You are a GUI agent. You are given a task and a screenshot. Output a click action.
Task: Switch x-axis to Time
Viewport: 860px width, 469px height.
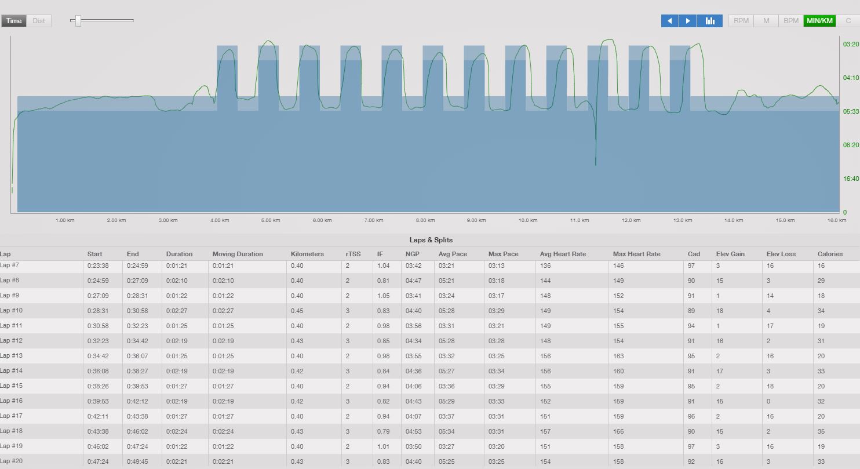pos(14,21)
